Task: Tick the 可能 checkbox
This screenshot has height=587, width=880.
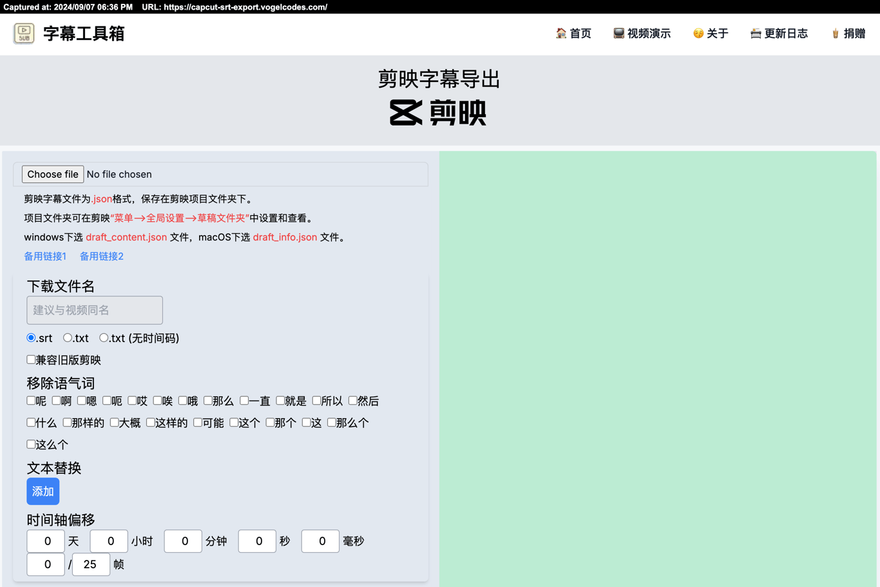Action: tap(198, 423)
